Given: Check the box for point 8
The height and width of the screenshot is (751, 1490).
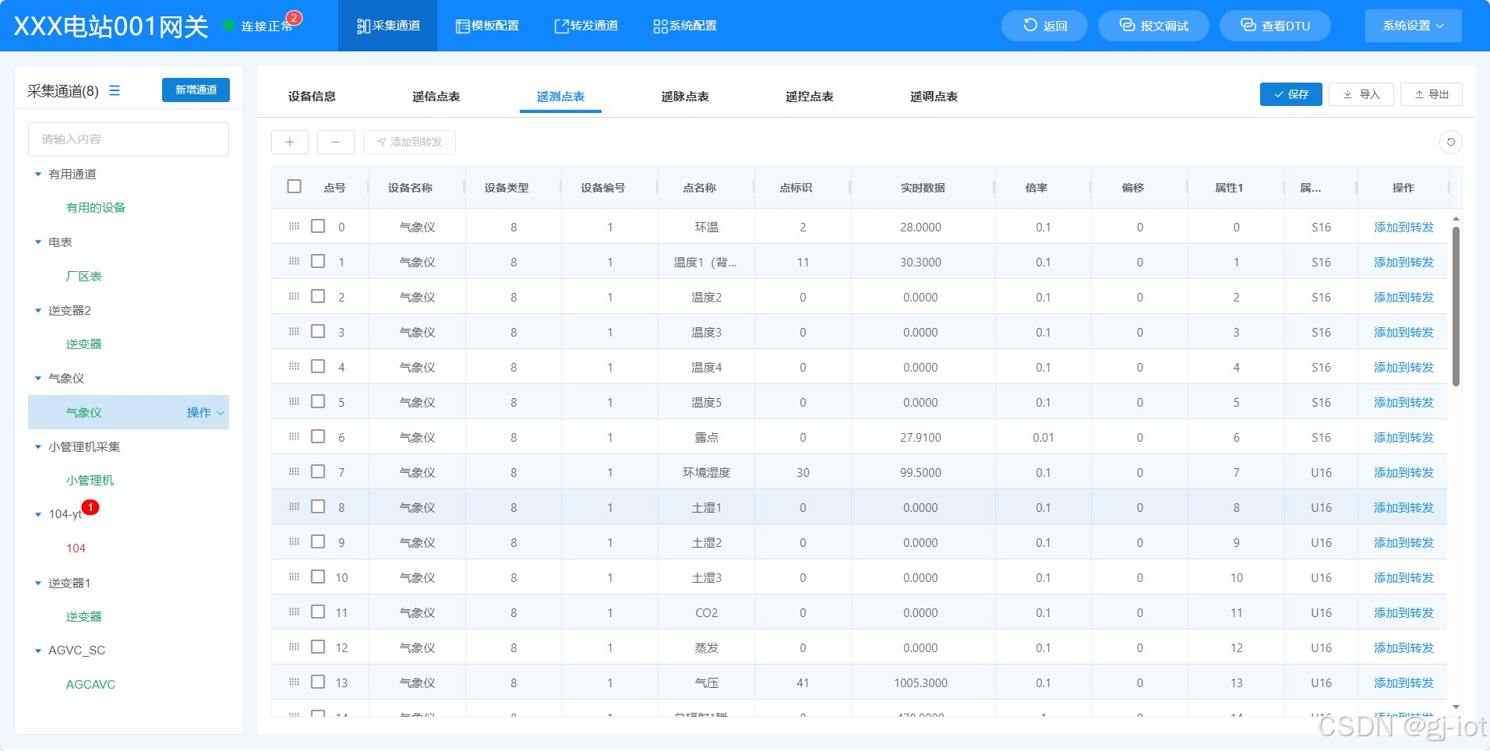Looking at the screenshot, I should point(318,506).
